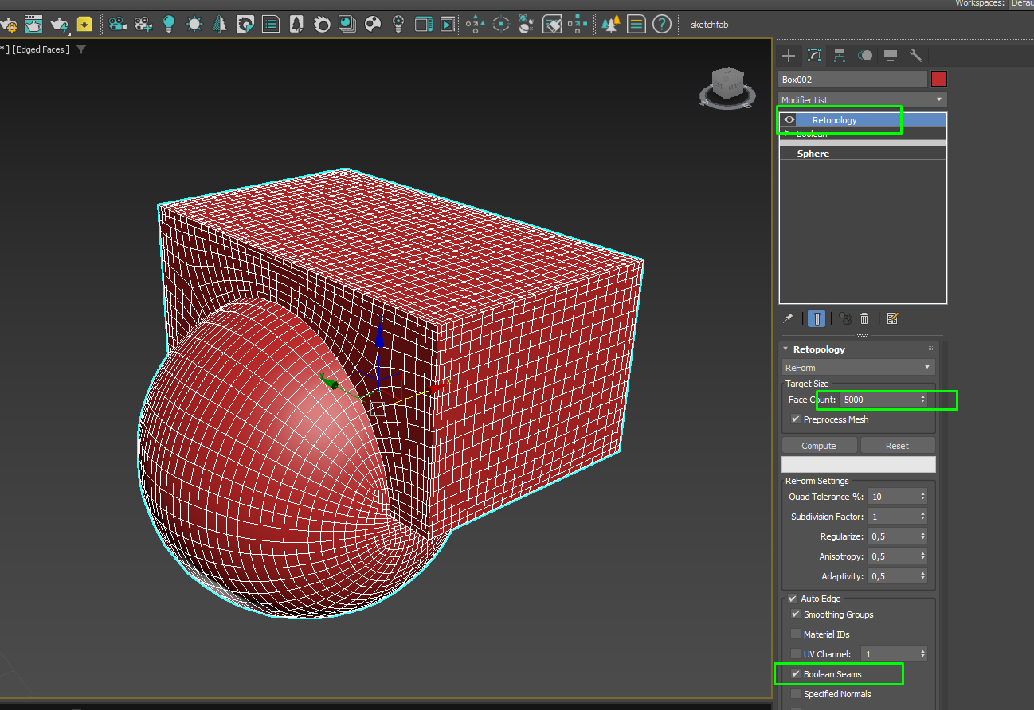Viewport: 1034px width, 710px height.
Task: Open the ReForm method dropdown
Action: click(x=859, y=368)
